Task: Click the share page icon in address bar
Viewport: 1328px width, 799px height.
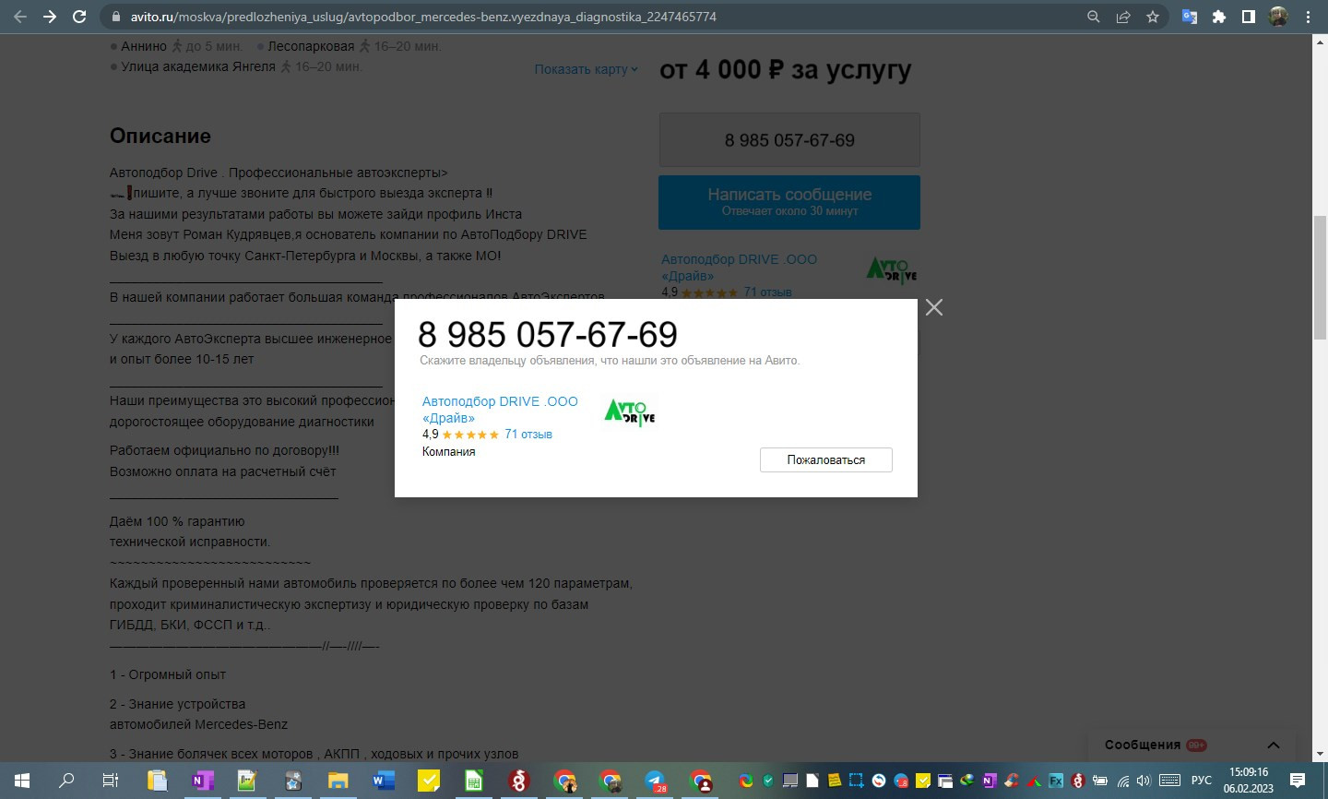Action: (1123, 17)
